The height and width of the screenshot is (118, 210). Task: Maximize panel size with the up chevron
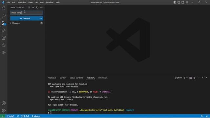202,78
